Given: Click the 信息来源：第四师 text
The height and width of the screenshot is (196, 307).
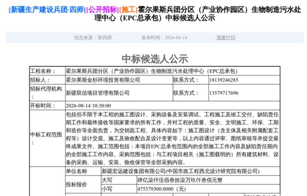Looking at the screenshot, I should pos(93,38).
